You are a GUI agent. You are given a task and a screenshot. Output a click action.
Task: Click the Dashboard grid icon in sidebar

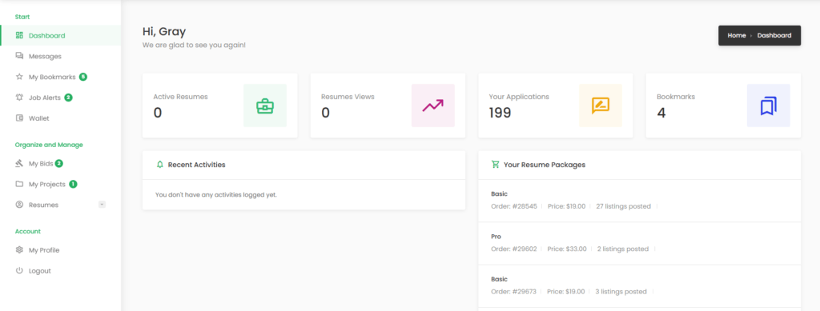point(19,35)
